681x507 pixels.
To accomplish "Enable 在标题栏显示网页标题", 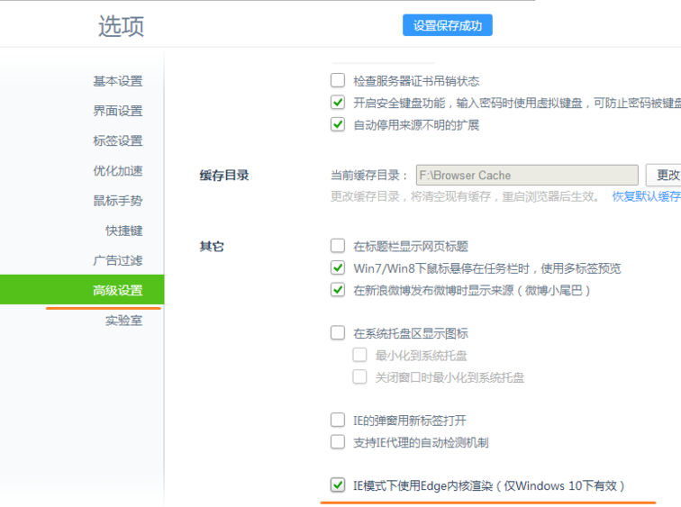I will [x=338, y=245].
